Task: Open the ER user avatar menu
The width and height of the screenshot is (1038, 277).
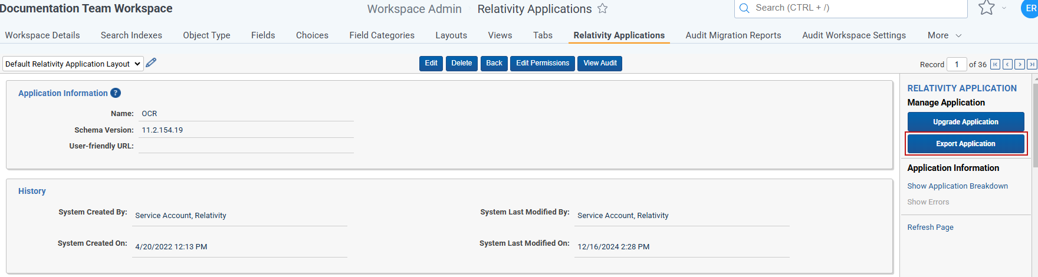Action: tap(1030, 8)
